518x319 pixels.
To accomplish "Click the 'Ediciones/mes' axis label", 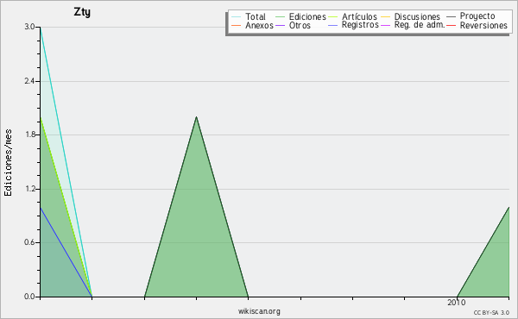I will point(8,163).
